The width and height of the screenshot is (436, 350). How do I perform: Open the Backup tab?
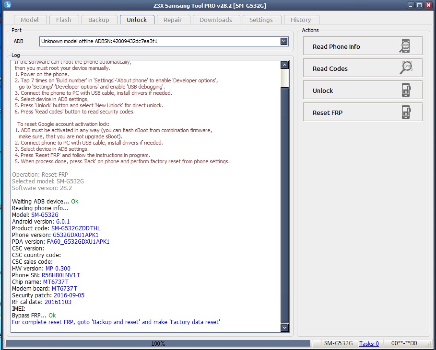point(99,20)
